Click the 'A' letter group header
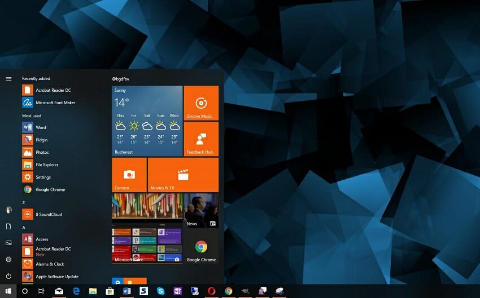The height and width of the screenshot is (298, 480). click(24, 227)
